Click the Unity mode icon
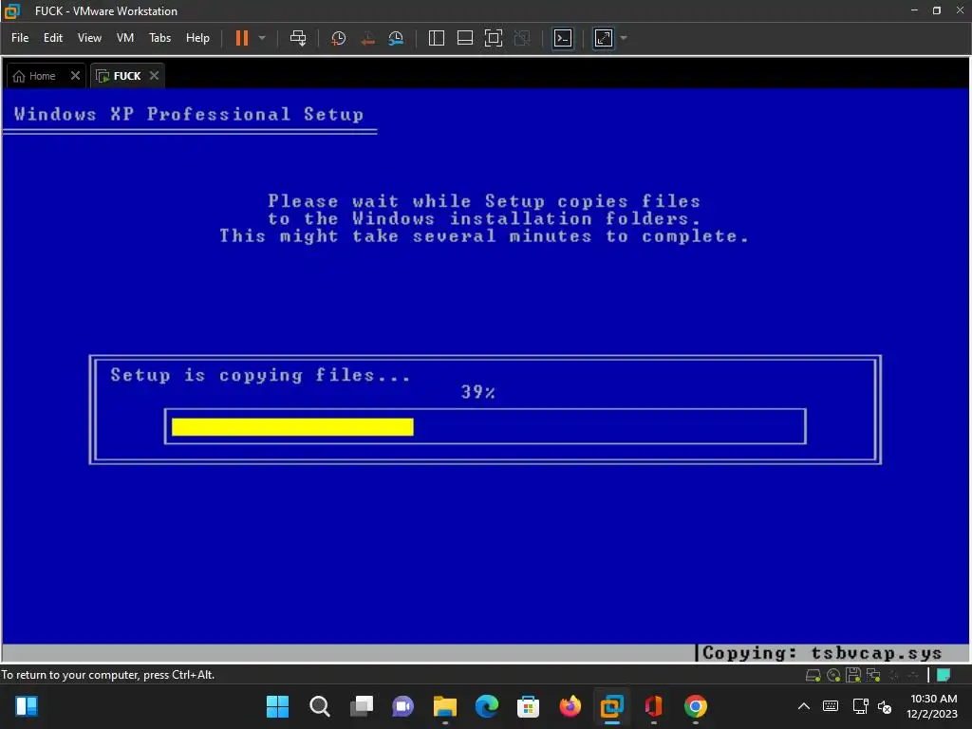Screen dimensions: 972x729 click(522, 38)
